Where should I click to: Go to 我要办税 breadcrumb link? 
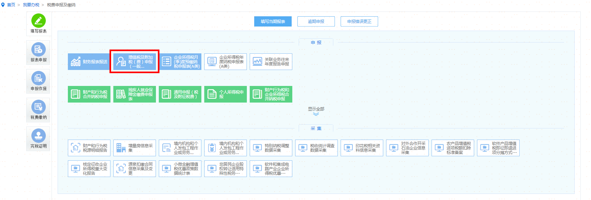[x=31, y=5]
